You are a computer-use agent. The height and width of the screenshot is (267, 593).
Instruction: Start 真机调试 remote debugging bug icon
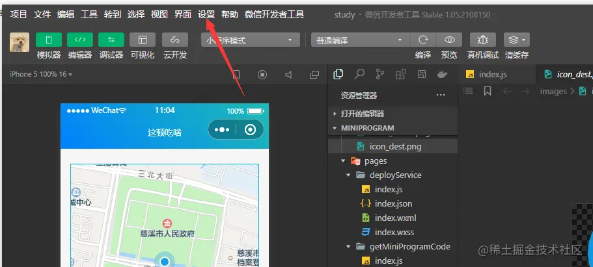tap(483, 40)
